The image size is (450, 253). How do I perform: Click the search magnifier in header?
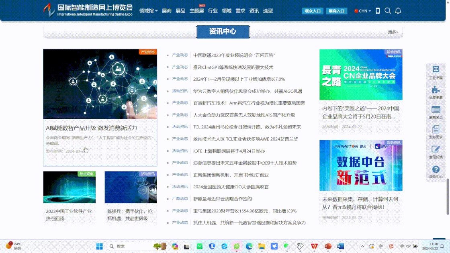pos(388,11)
